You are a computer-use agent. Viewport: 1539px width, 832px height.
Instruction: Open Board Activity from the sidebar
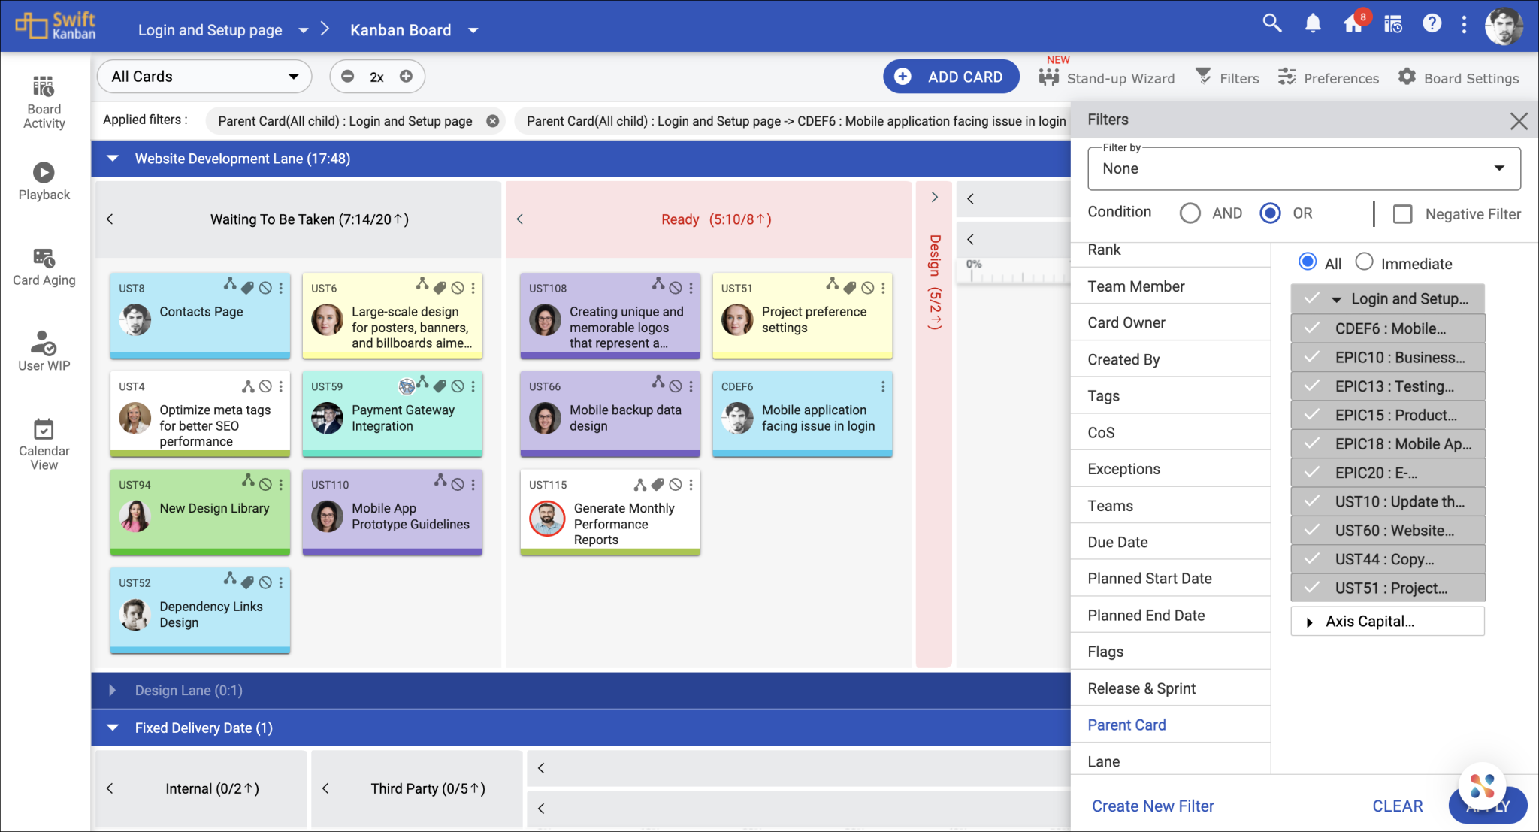click(43, 101)
